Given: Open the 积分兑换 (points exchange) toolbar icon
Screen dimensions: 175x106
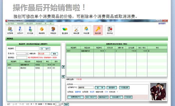Looking at the screenshot, I should pos(30,30).
